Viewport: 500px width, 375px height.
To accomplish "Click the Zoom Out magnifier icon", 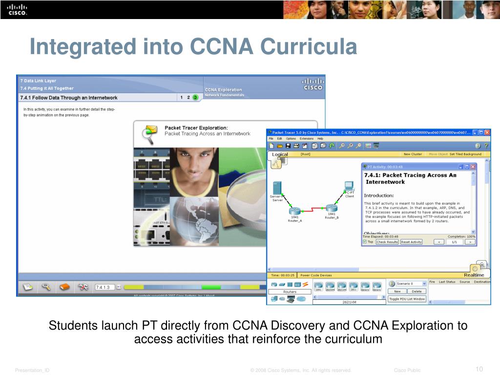I will coord(358,146).
